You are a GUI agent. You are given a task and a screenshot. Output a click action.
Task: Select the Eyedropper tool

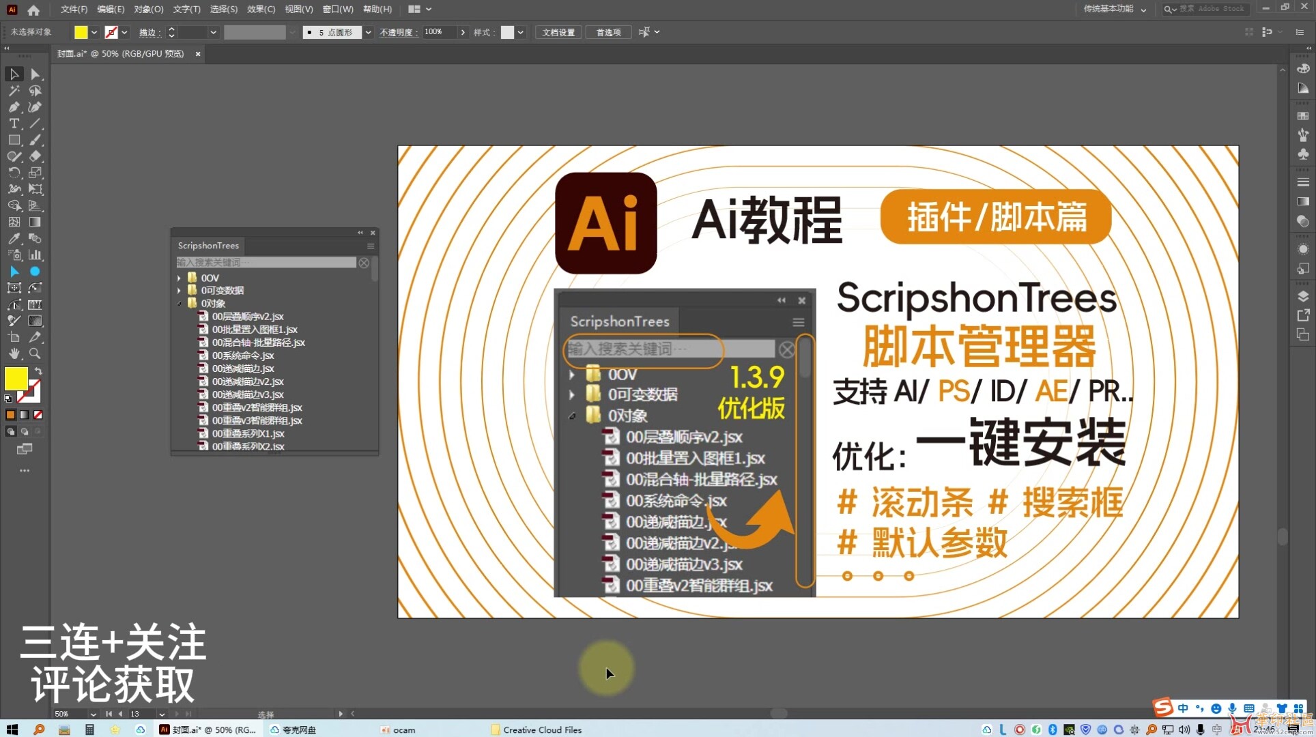coord(14,238)
